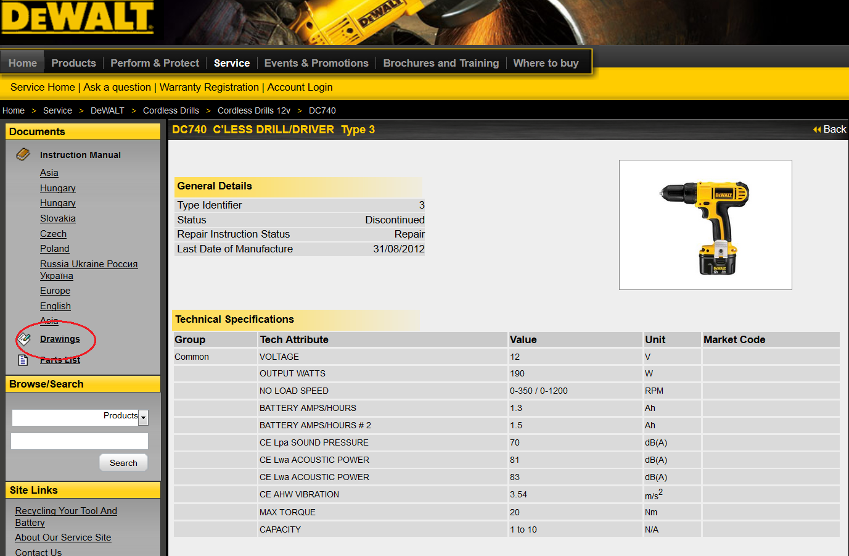The width and height of the screenshot is (849, 556).
Task: Click Service in the breadcrumb
Action: click(57, 110)
